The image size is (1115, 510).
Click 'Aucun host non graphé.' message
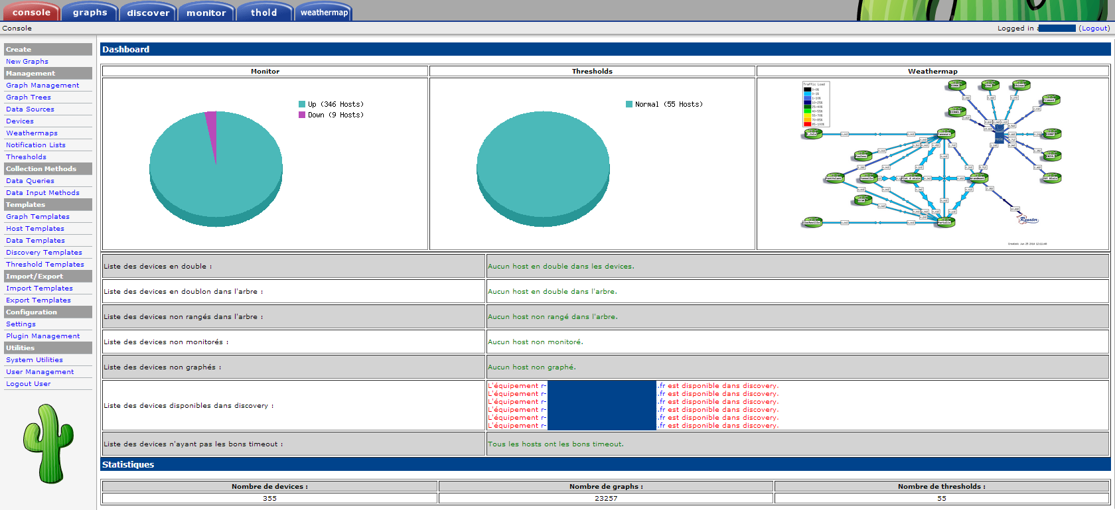point(532,367)
